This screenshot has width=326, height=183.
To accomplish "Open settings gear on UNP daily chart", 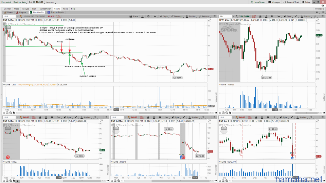I will click(x=268, y=118).
